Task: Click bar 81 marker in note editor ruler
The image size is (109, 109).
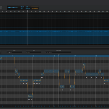Action: [x=12, y=56]
